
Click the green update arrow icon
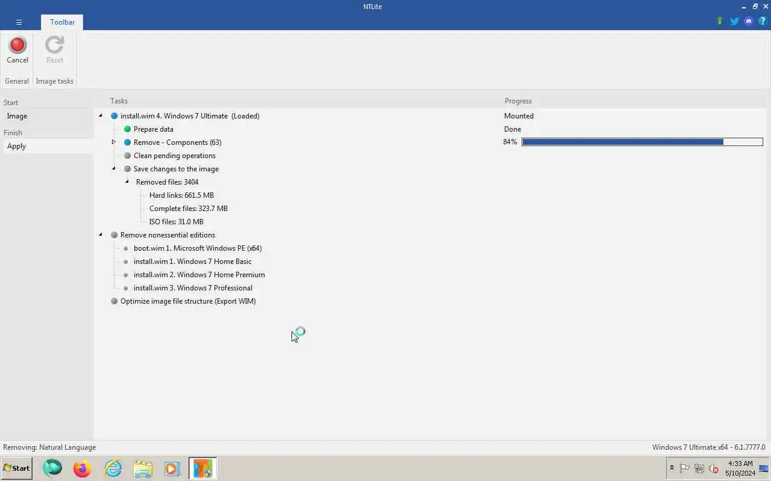(x=719, y=21)
